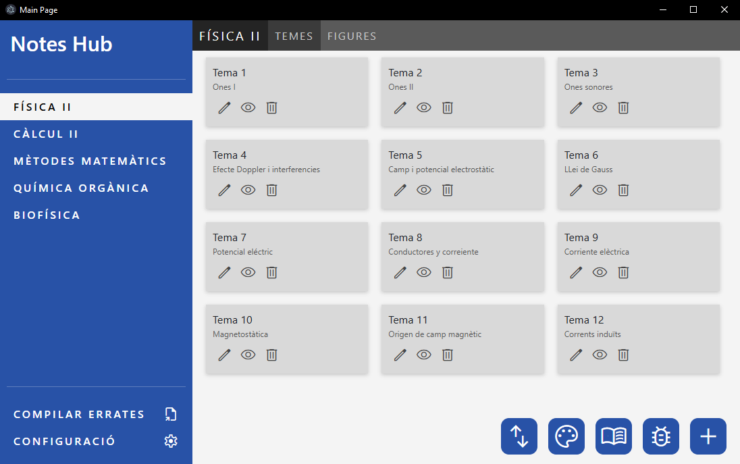The height and width of the screenshot is (464, 740).
Task: Edit Tema 5 Camp i potencial electrostàtic
Action: (x=400, y=190)
